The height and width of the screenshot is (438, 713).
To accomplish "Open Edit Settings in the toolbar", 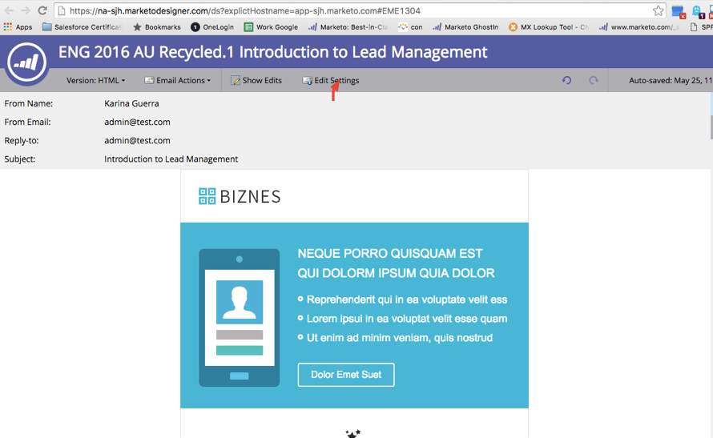I will tap(330, 80).
